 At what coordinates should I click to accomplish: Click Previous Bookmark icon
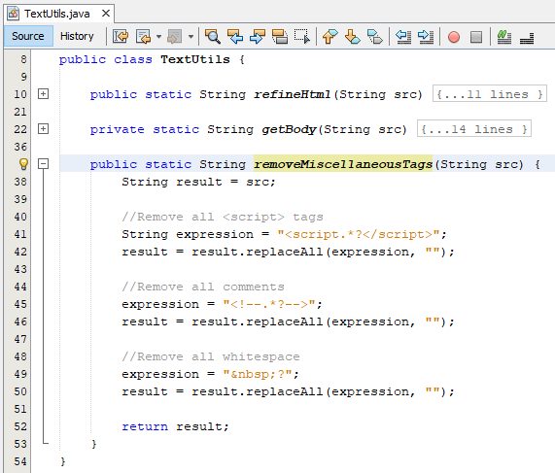tap(330, 37)
